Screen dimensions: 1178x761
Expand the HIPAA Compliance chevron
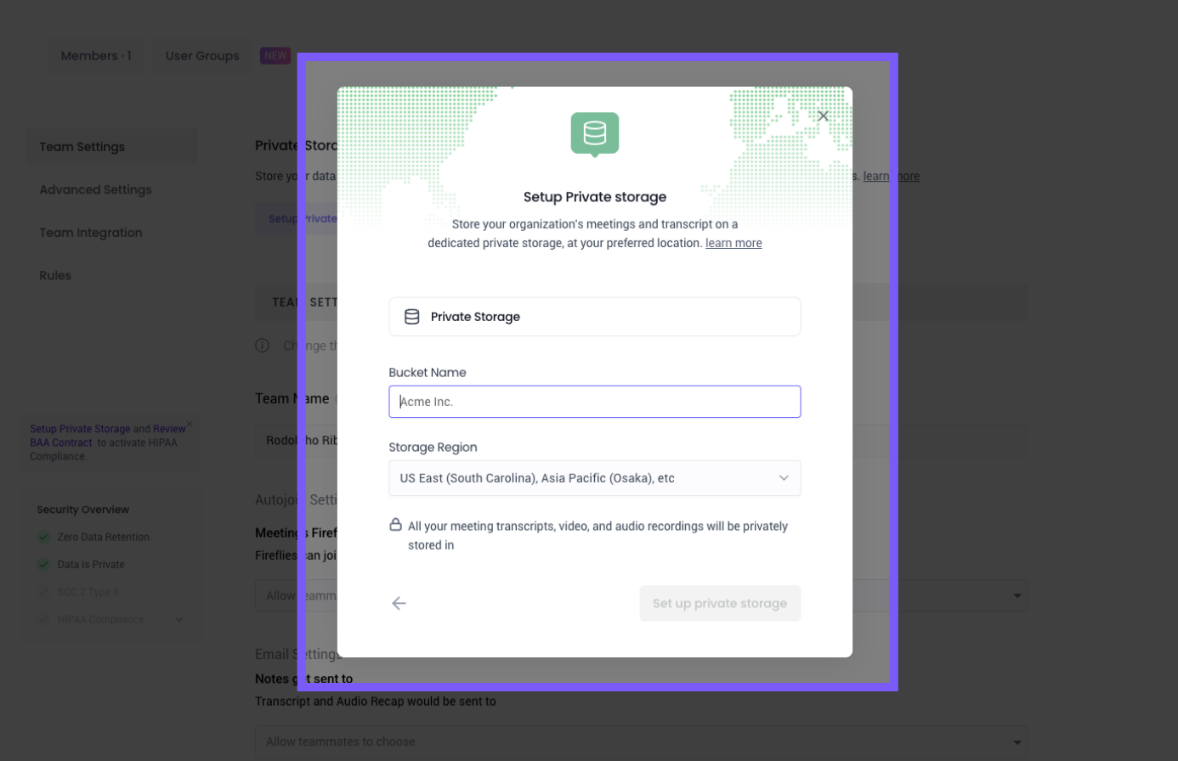179,620
